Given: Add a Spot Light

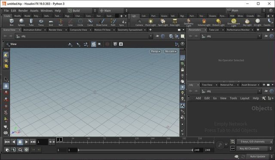Looking at the screenshot, I should (x=163, y=23).
